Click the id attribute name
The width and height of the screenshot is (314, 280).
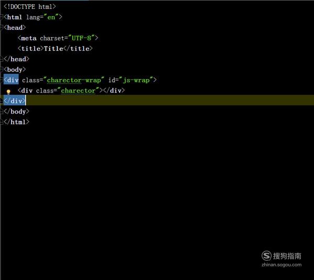(112, 80)
